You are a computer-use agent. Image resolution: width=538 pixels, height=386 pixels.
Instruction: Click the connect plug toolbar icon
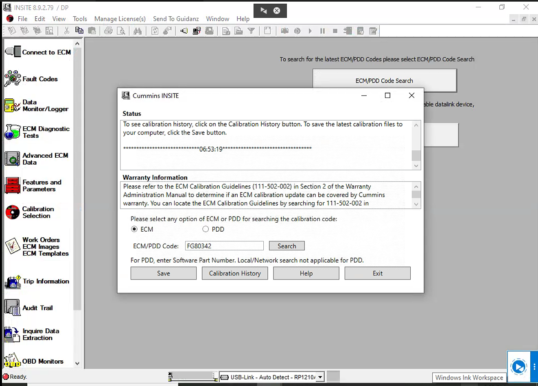pos(184,31)
